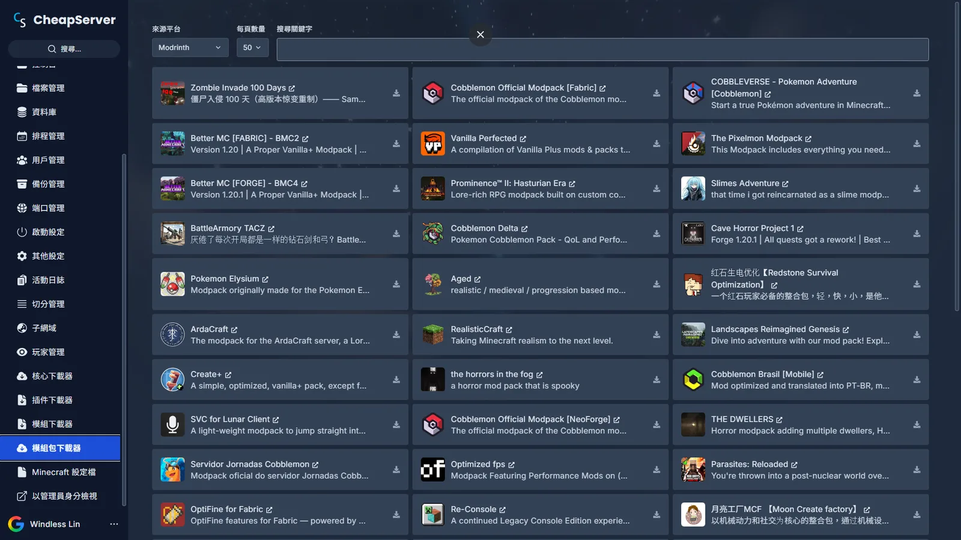Download Better MC [FABRIC] - BMC2
This screenshot has height=540, width=961.
[396, 144]
